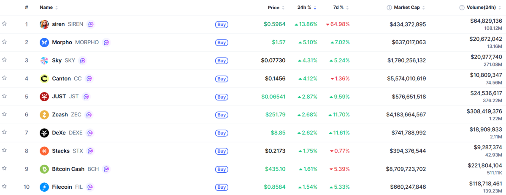The width and height of the screenshot is (506, 195).
Task: Open community chat icon beside ZEC
Action: click(89, 115)
